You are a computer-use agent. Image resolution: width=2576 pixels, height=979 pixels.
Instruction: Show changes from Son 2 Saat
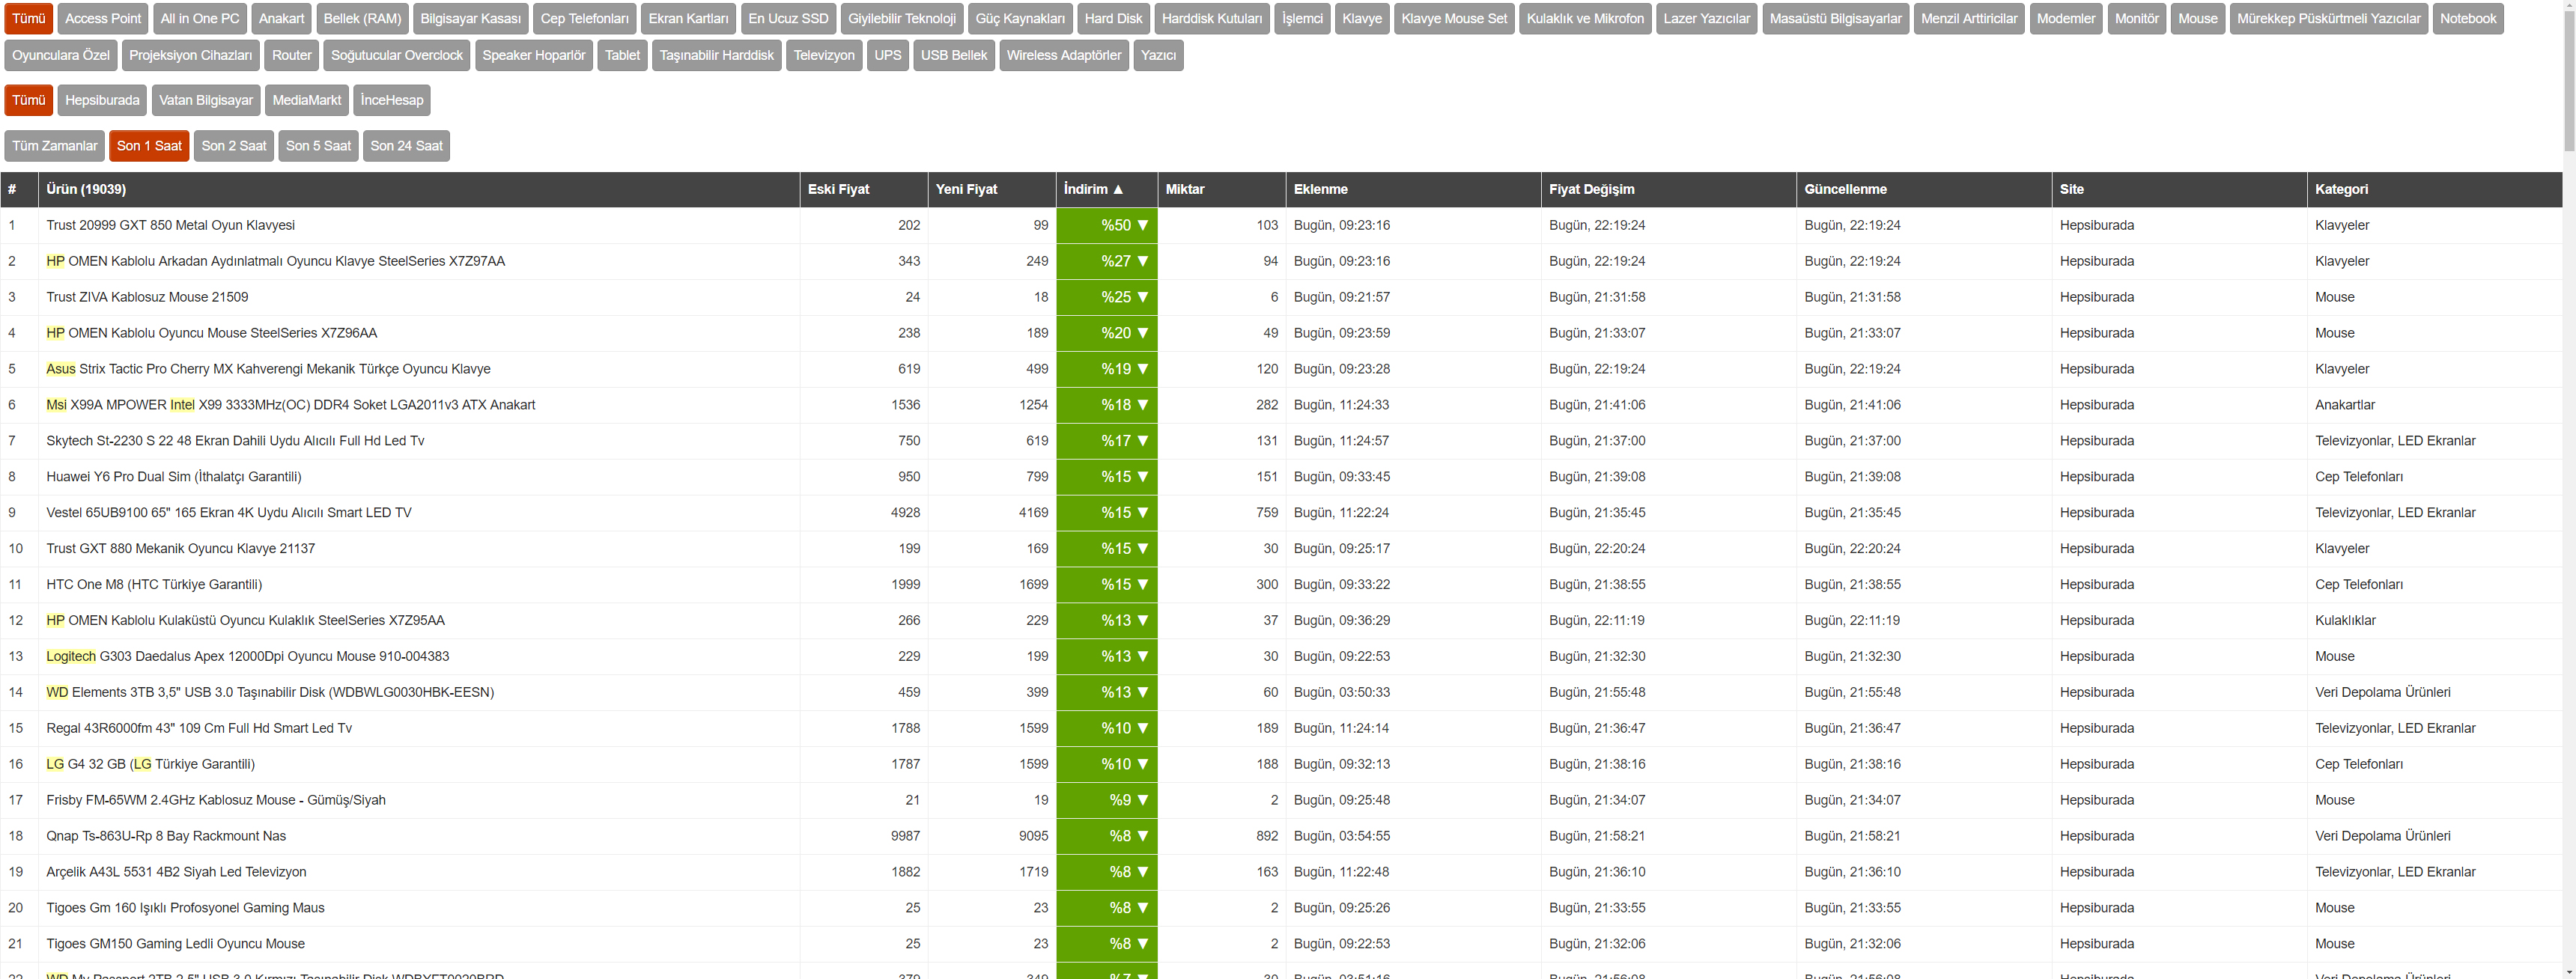point(234,146)
